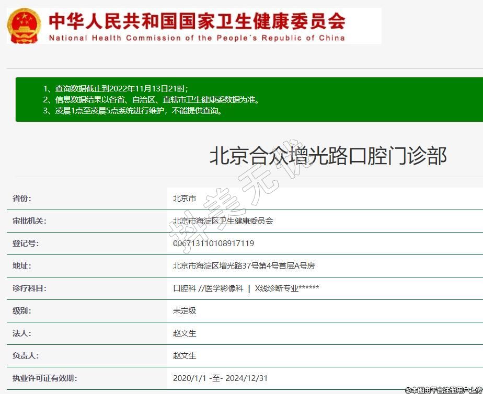
Task: Click the notice line about 卫生健康委数据为准
Action: [151, 99]
